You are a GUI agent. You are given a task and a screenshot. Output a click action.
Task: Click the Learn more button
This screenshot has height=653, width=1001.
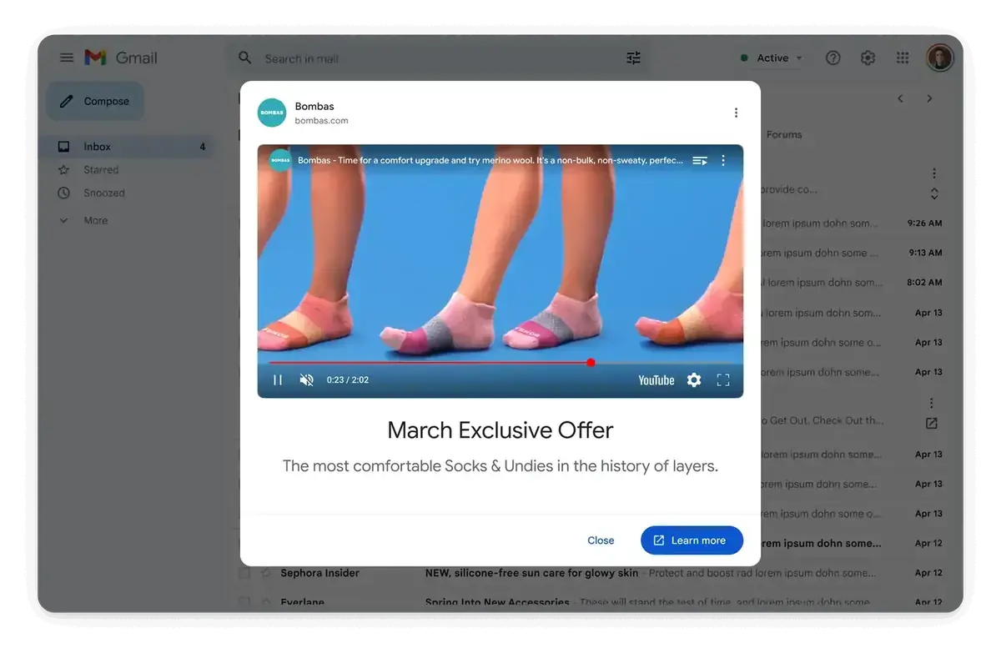(692, 540)
